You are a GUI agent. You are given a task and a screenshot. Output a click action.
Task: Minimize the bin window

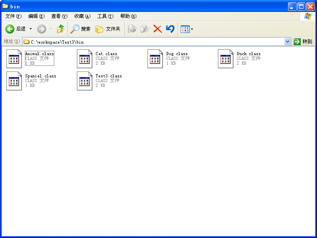coord(292,7)
